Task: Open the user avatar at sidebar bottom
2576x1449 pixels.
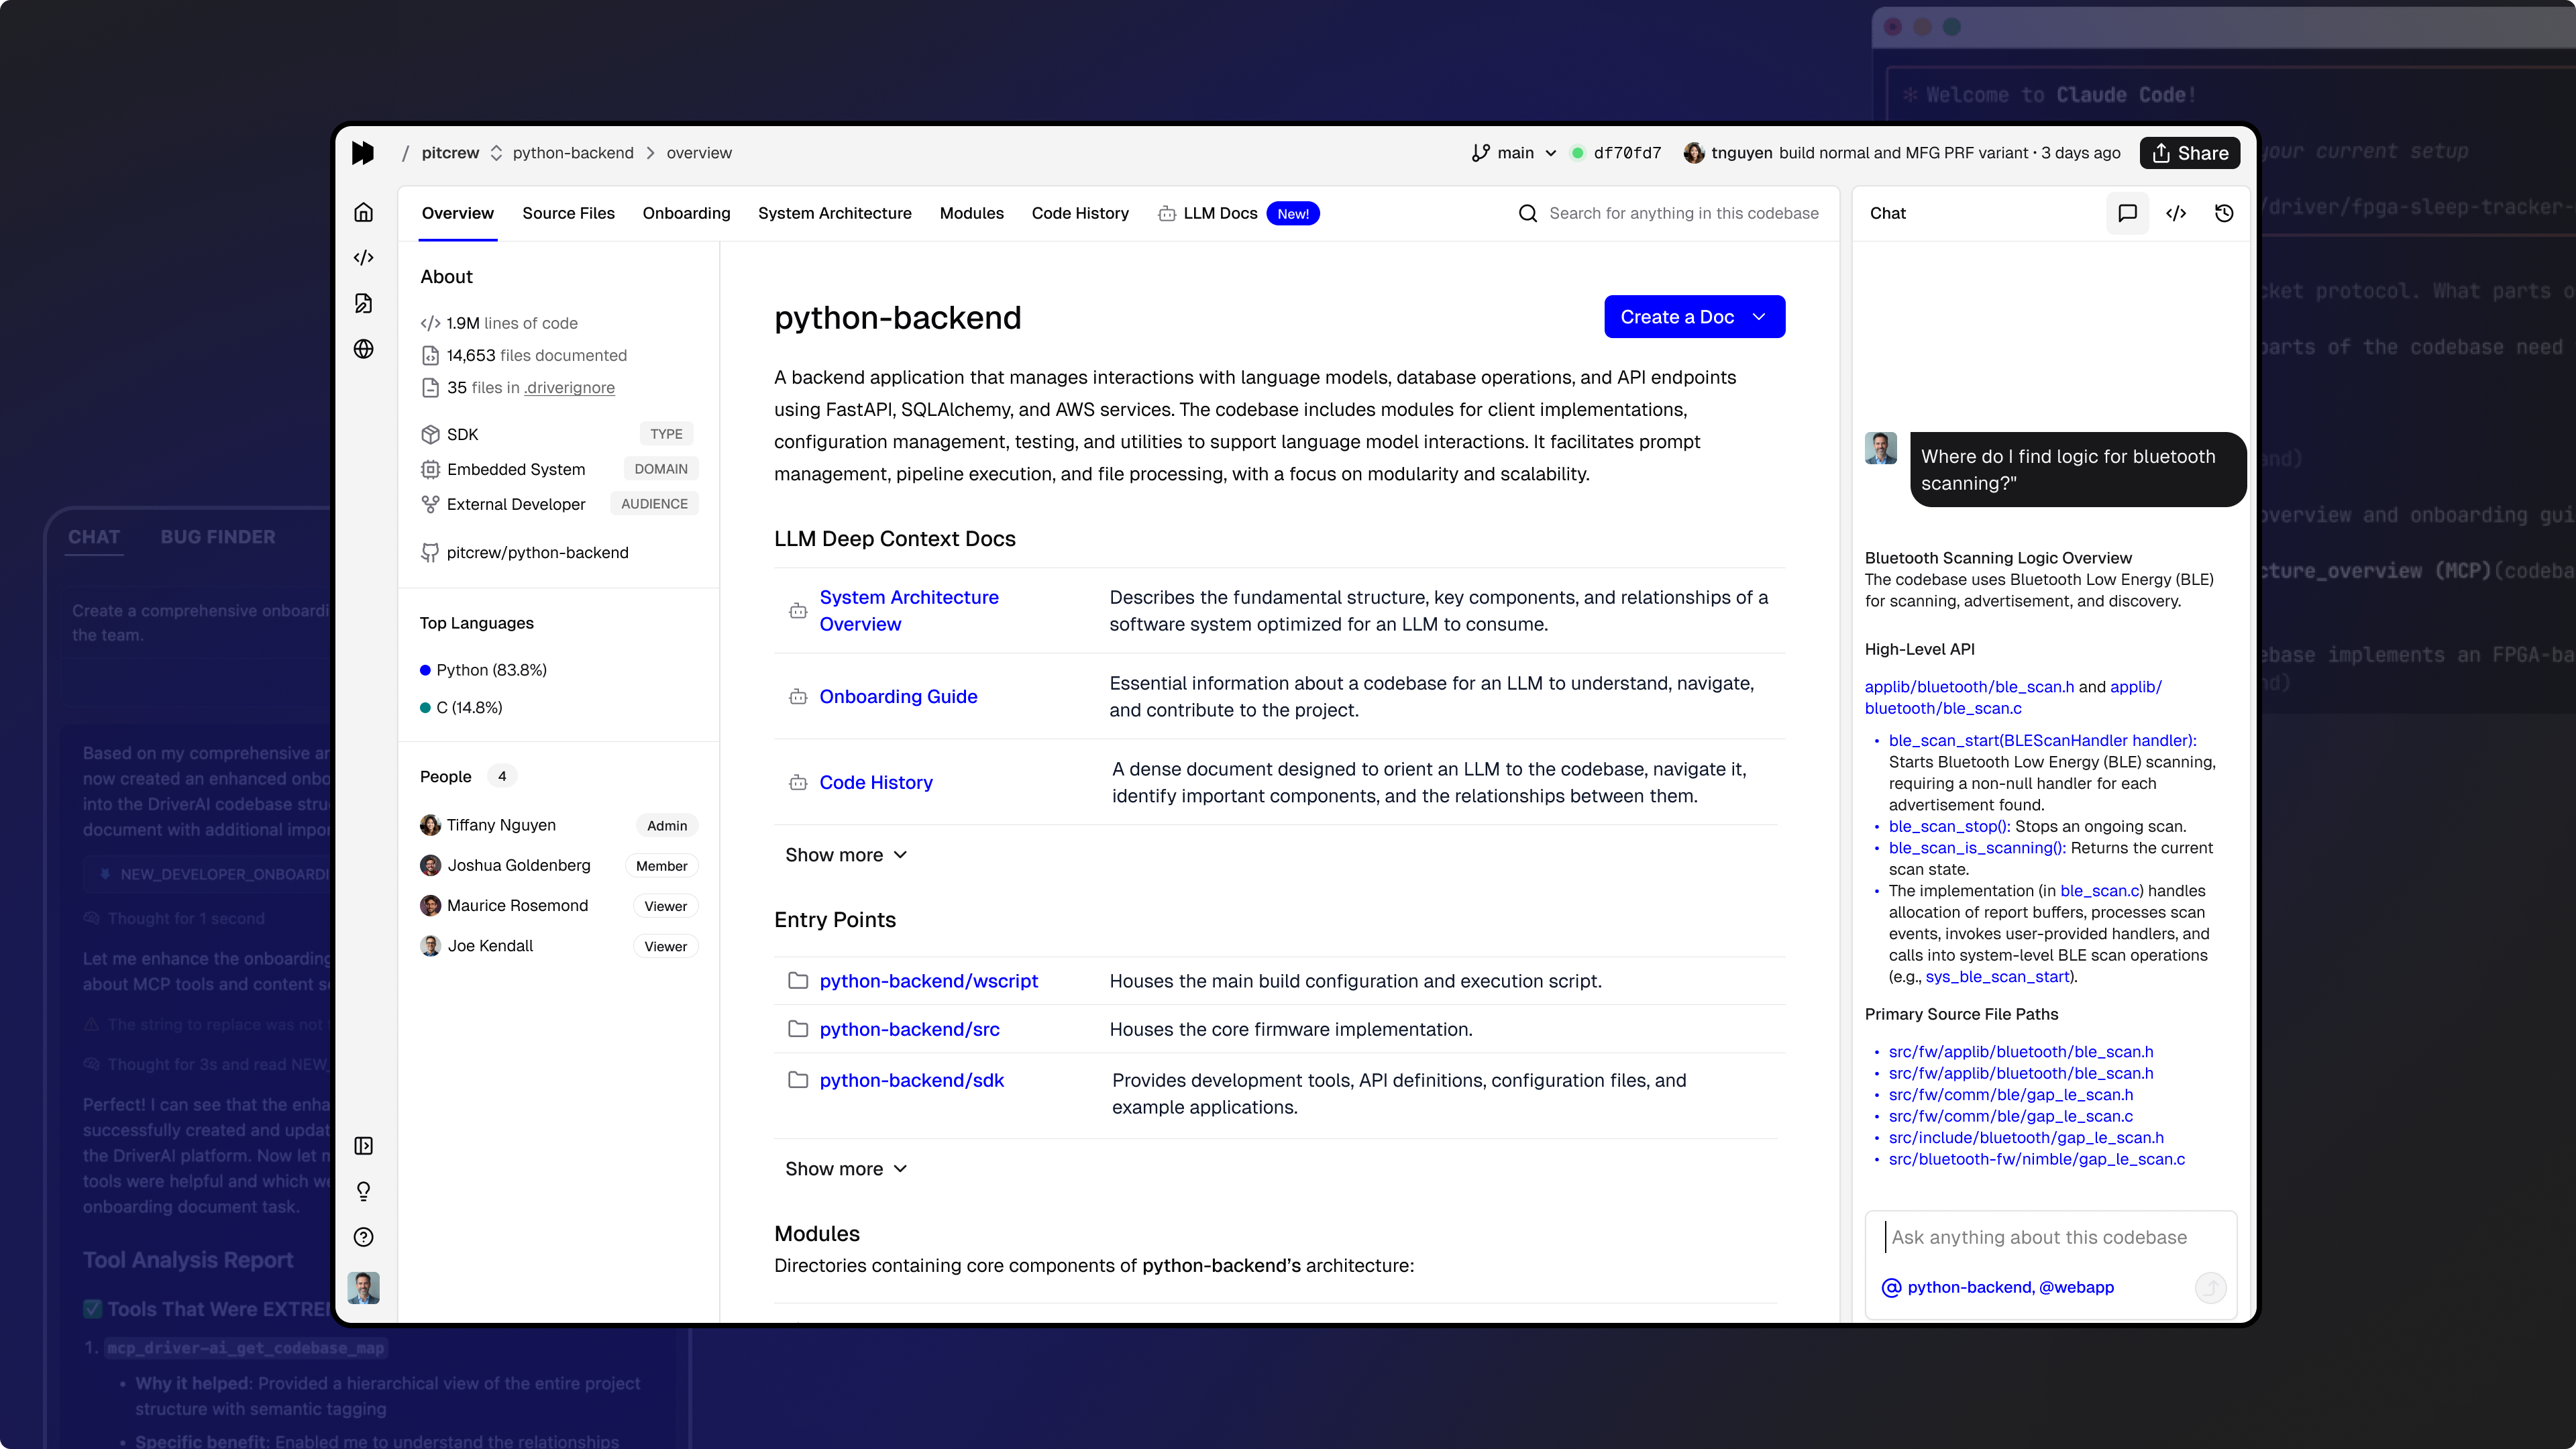Action: click(364, 1288)
